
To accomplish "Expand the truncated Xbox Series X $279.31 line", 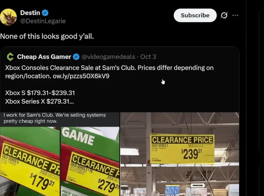I will pyautogui.click(x=39, y=101).
